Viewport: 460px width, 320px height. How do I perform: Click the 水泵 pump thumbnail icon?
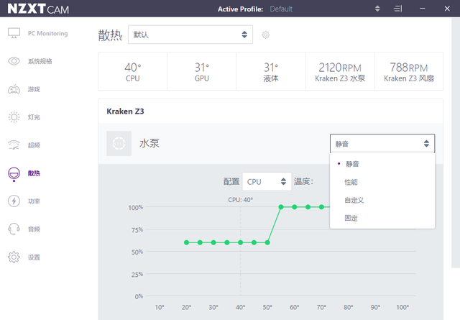tap(119, 144)
